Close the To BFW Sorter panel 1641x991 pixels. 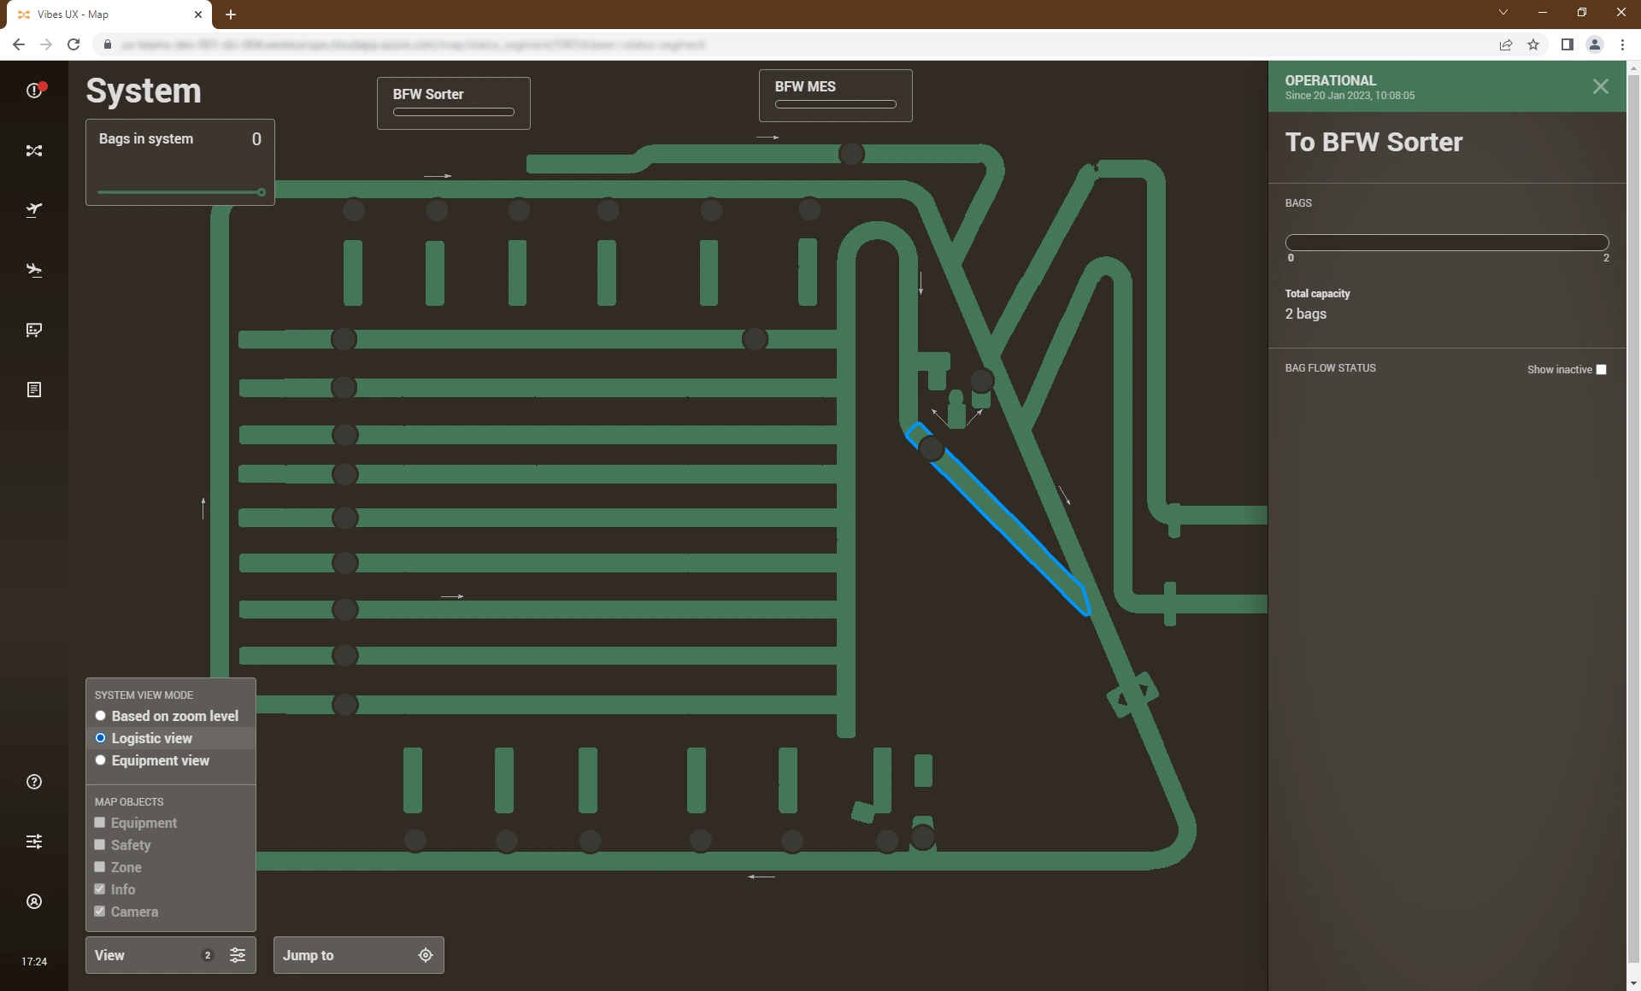point(1601,86)
